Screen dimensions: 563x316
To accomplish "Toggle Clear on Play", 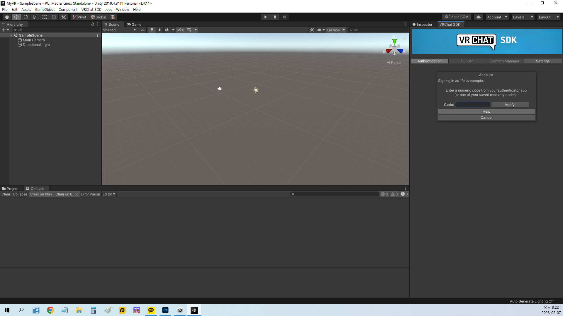I will point(41,194).
